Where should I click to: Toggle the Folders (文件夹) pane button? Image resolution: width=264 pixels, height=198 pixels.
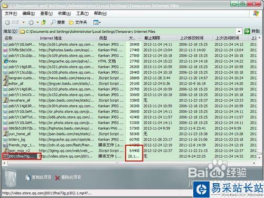(x=78, y=22)
